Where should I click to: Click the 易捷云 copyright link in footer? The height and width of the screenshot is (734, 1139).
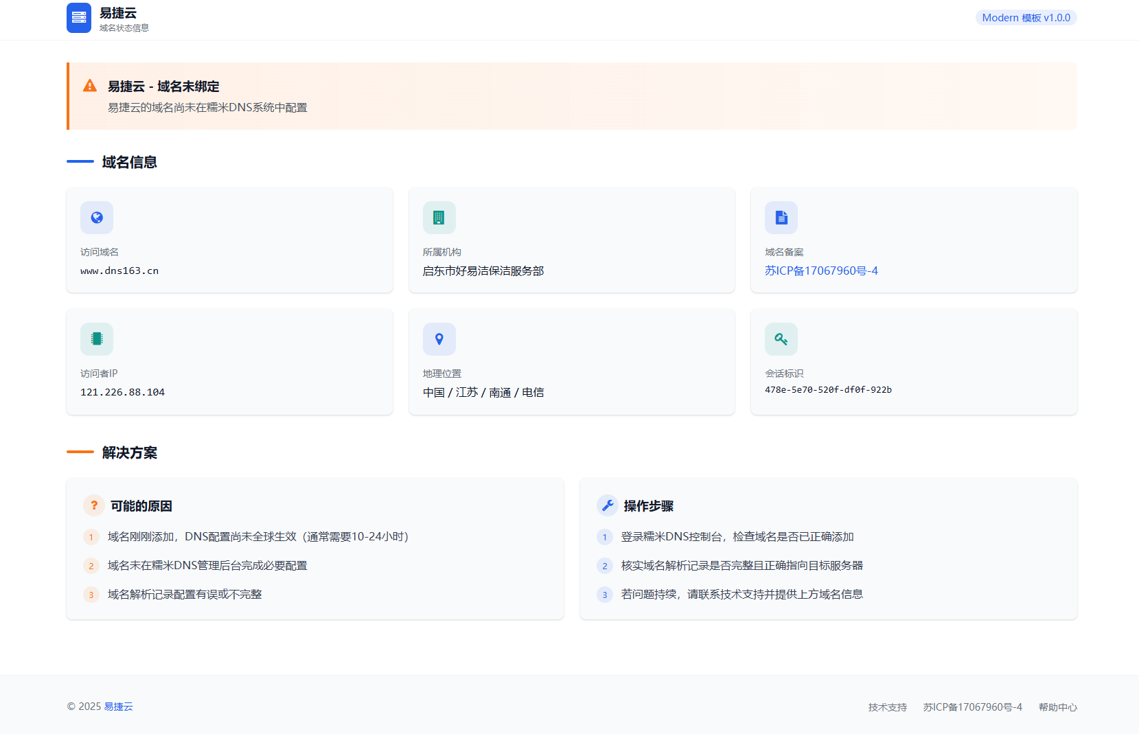(x=121, y=707)
